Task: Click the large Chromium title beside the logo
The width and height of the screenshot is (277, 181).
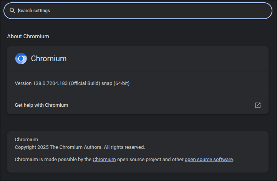Action: (49, 59)
